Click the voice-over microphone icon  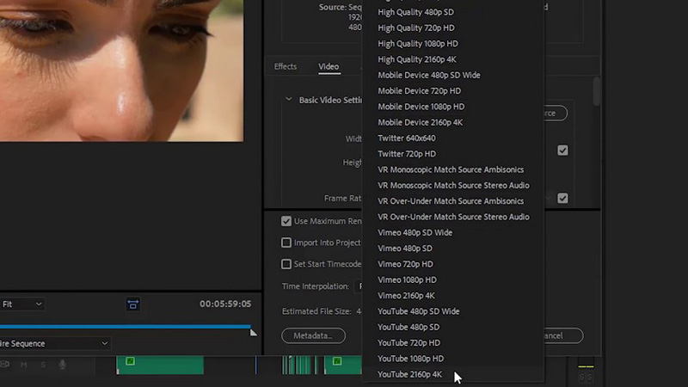click(62, 365)
